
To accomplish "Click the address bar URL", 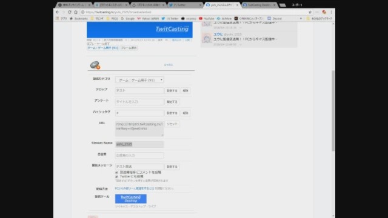I will coord(118,12).
